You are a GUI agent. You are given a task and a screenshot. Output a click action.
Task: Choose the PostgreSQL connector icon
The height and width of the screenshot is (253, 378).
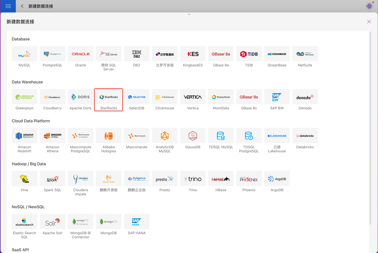click(x=52, y=54)
